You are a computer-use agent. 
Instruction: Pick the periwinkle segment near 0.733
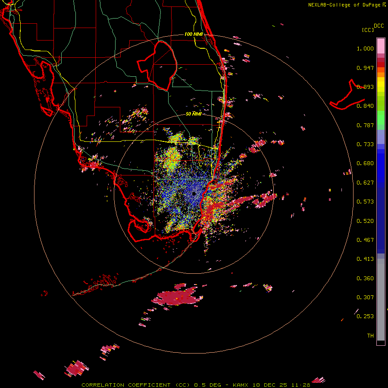coord(381,137)
